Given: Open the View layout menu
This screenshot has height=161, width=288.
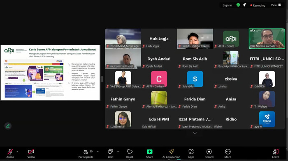Looking at the screenshot, I should tap(276, 5).
